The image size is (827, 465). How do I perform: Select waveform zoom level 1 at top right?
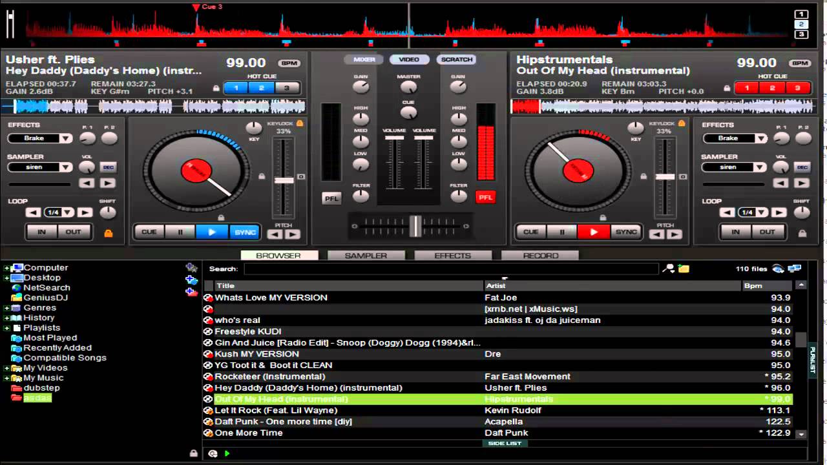[x=801, y=14]
